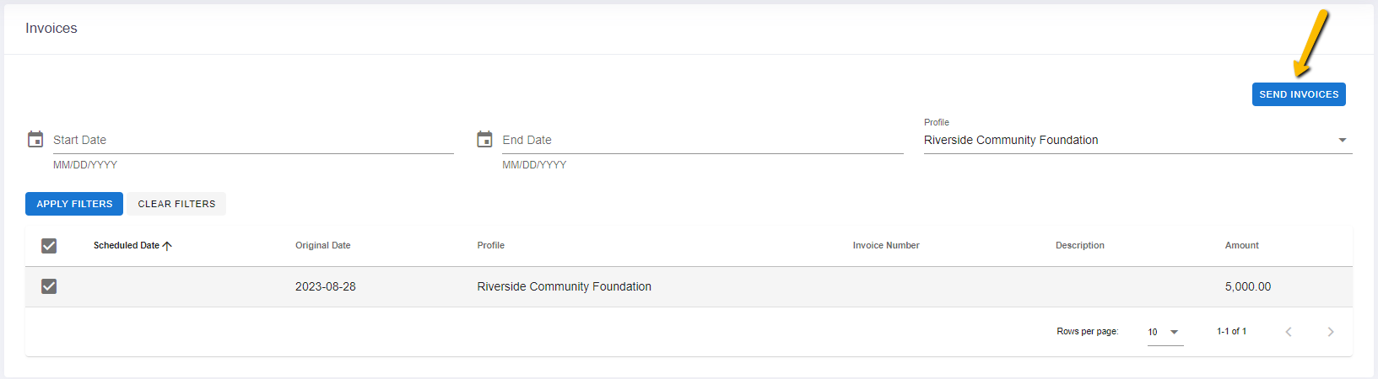Click the Clear Filters button

point(176,204)
